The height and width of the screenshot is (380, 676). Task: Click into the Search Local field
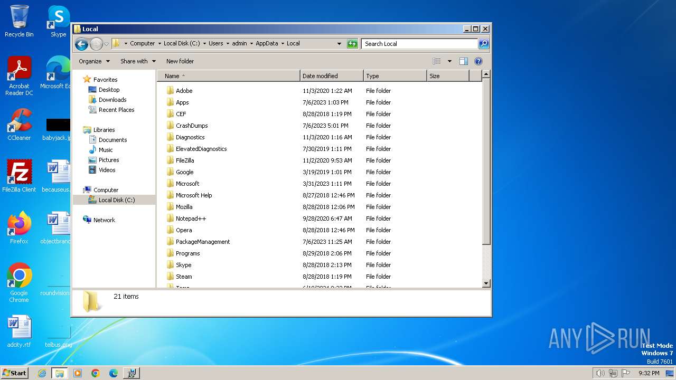coord(419,44)
